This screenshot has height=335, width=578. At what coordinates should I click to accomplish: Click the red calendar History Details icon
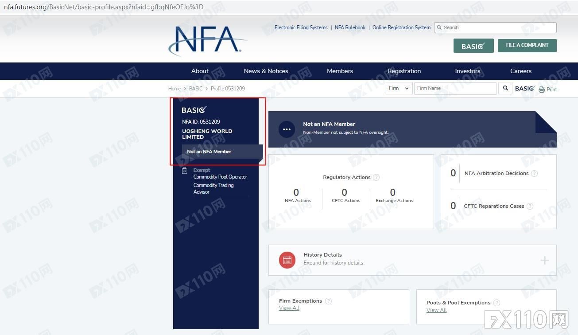pos(287,260)
